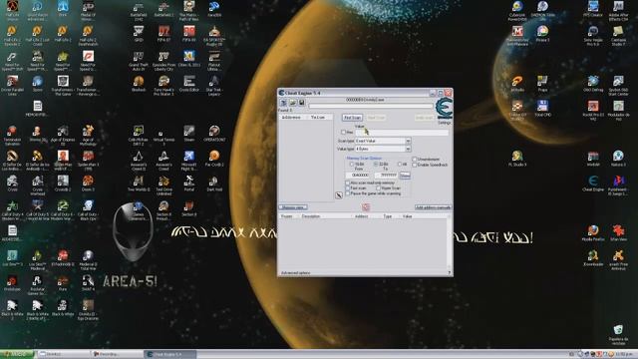Select the Portal desktop shortcut

tap(188, 183)
